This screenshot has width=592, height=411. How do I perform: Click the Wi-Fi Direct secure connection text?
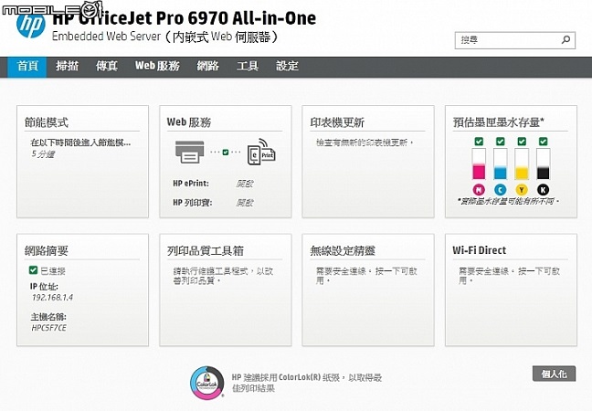click(509, 276)
